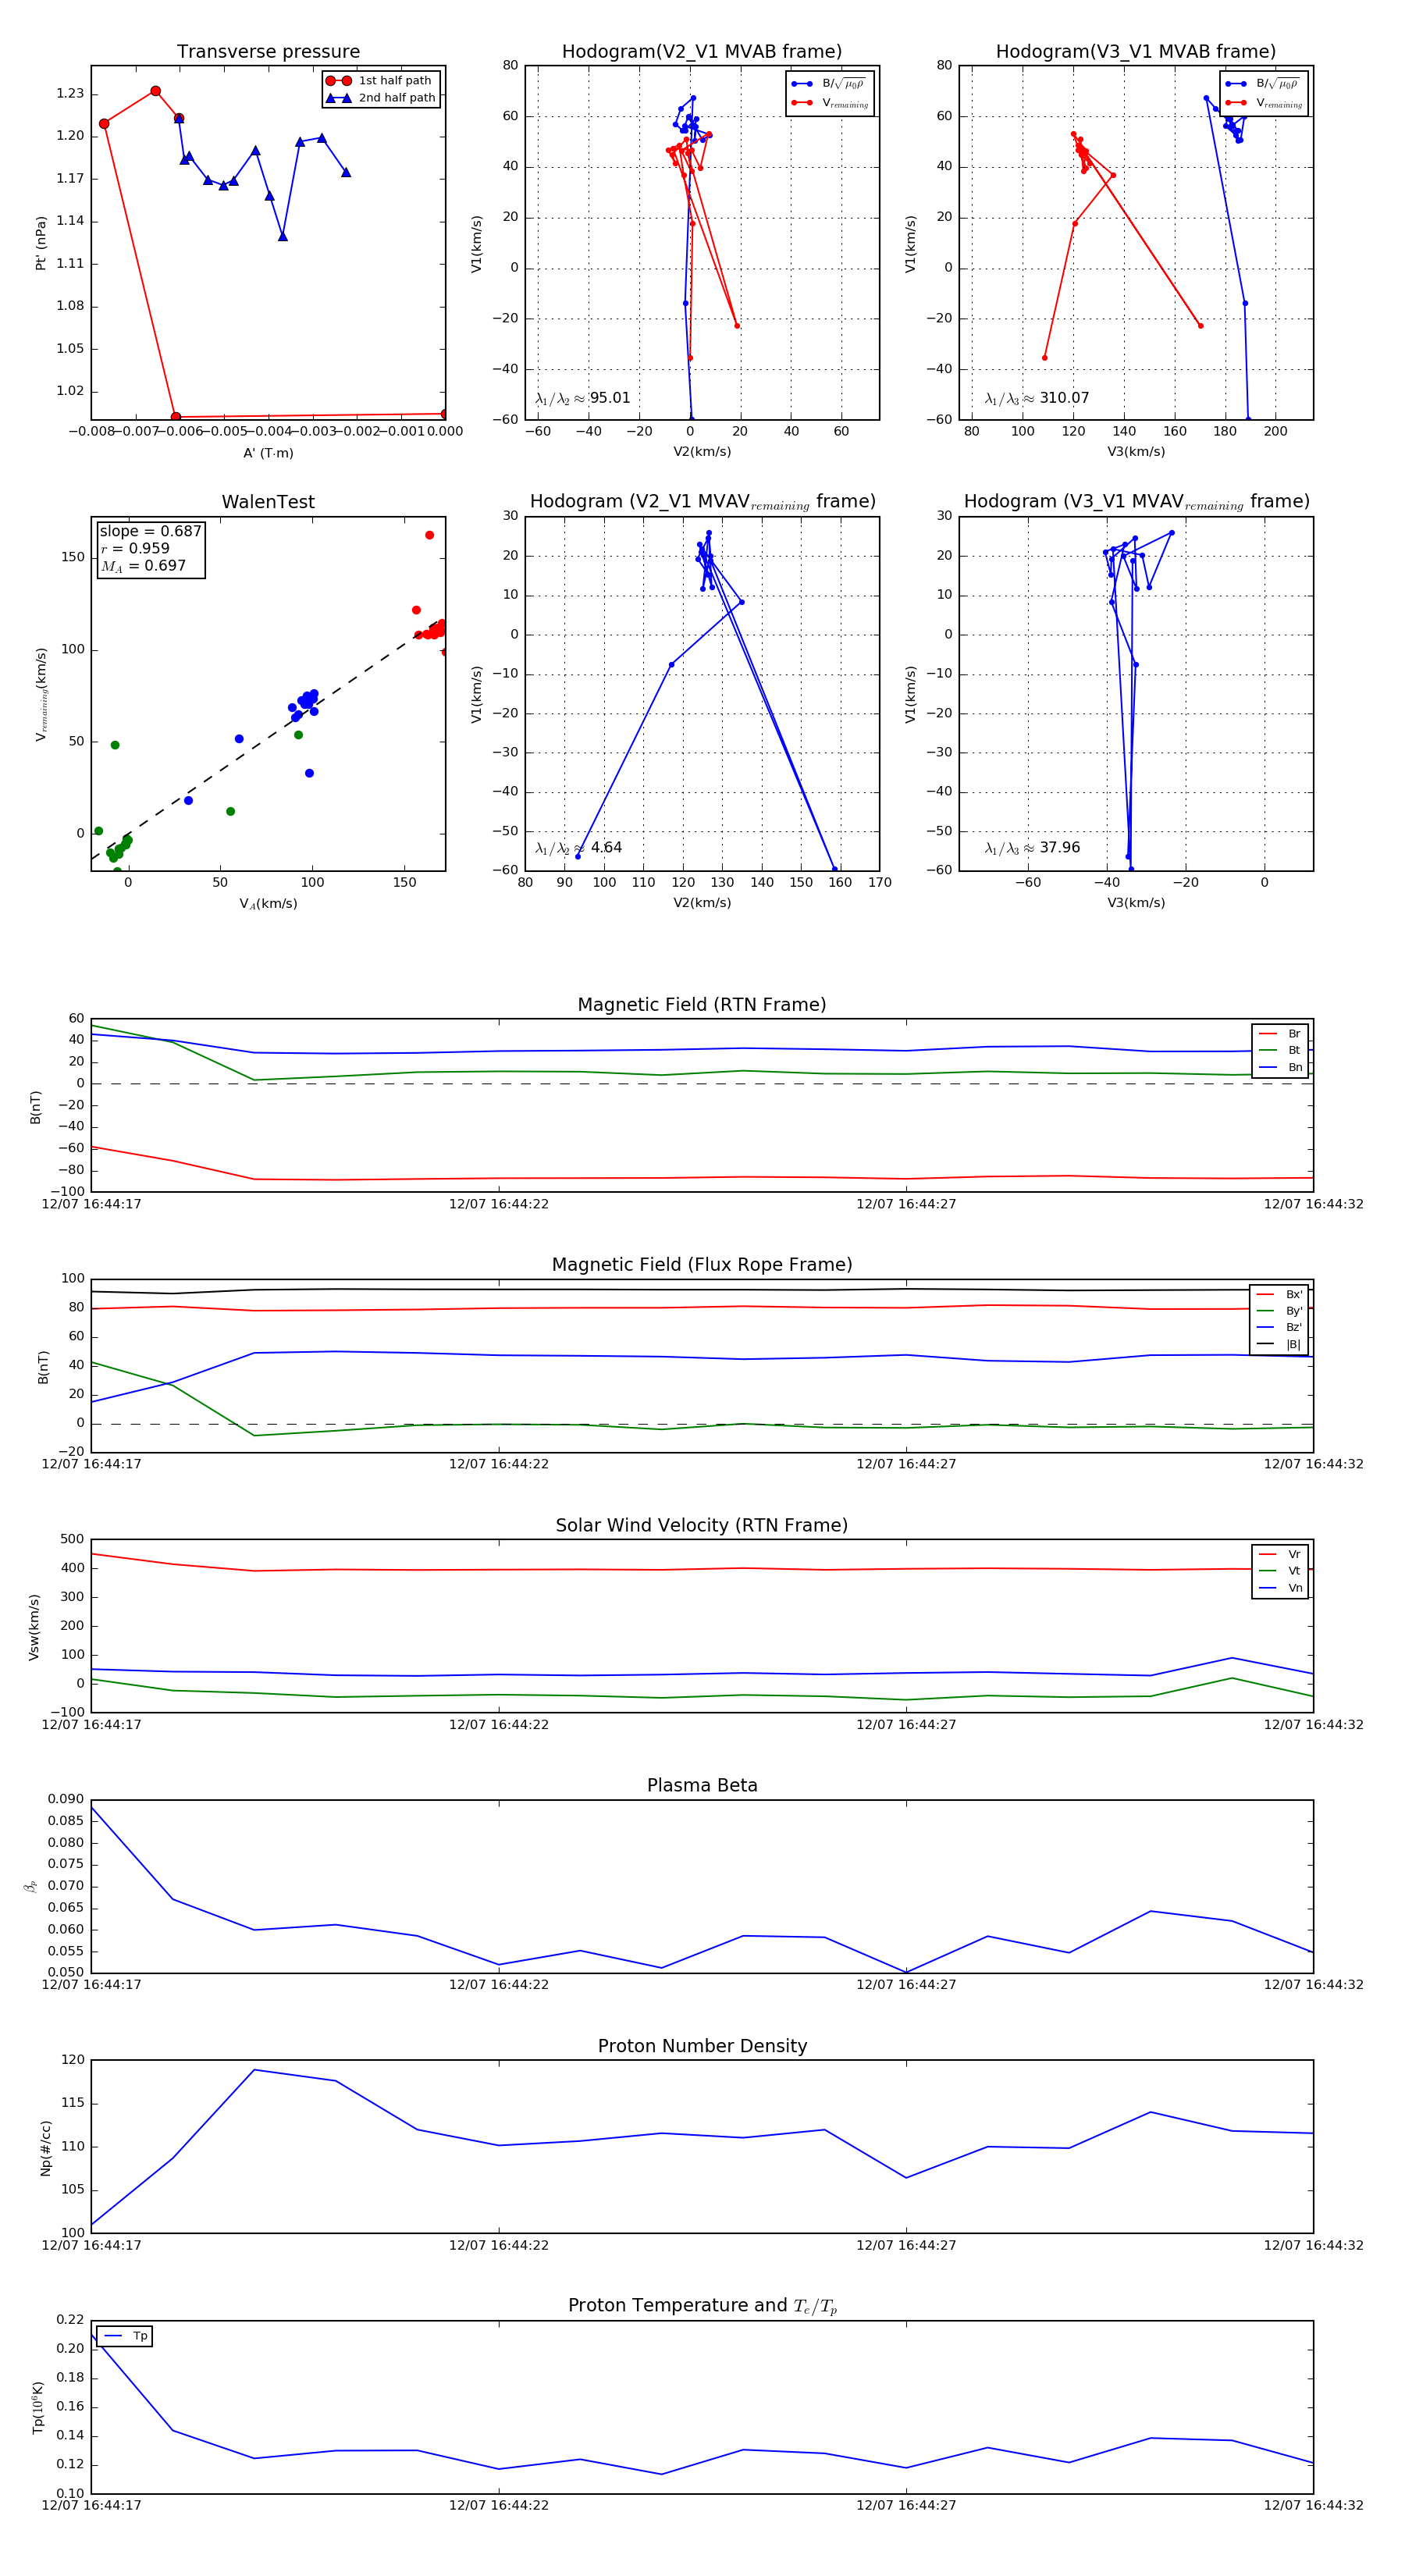Click the 'Vt' legend entry
1405x2576 pixels.
[1280, 1571]
